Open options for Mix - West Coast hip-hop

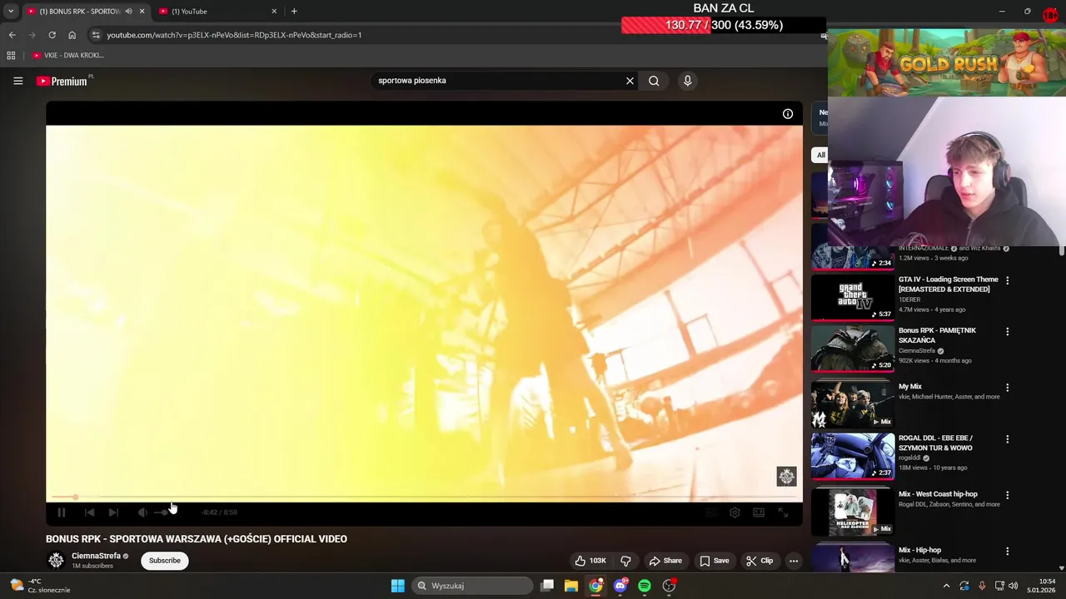click(x=1007, y=495)
